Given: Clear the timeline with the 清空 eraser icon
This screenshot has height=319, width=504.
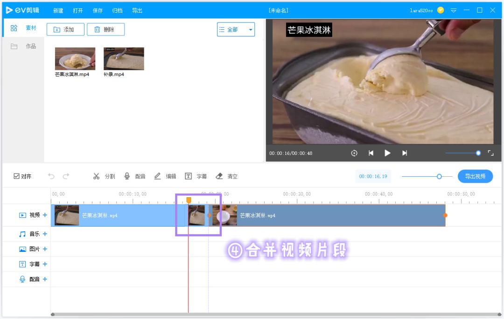Looking at the screenshot, I should pyautogui.click(x=226, y=176).
